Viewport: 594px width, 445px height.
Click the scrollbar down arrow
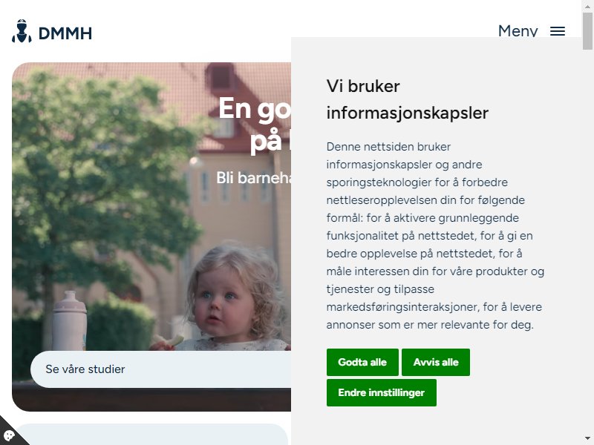587,439
